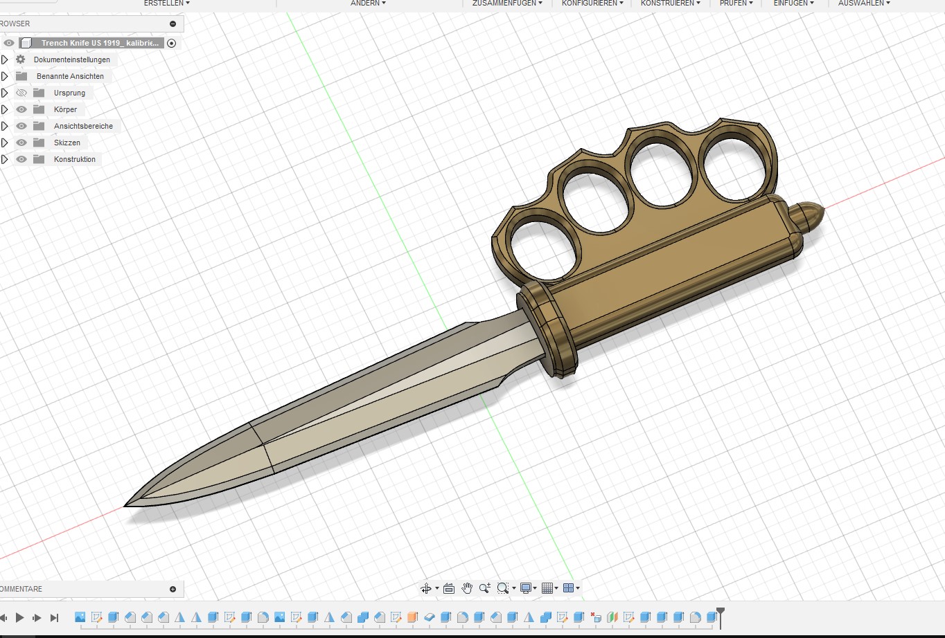Expand the Dokumenteinstellungen tree node
Image resolution: width=945 pixels, height=638 pixels.
pos(4,60)
